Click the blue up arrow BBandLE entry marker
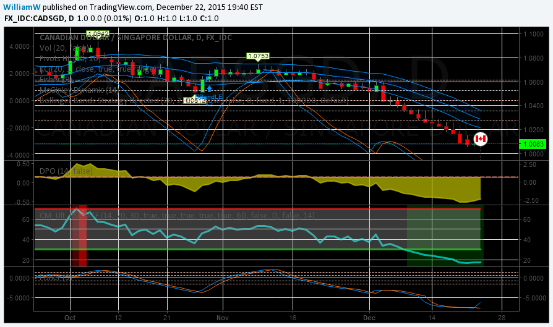 [209, 88]
